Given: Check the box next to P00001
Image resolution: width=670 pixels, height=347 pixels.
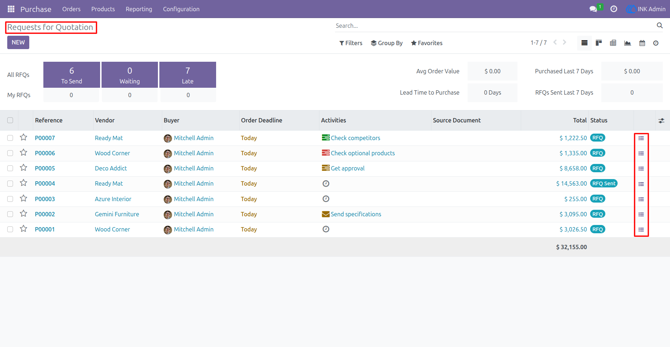Looking at the screenshot, I should [10, 229].
